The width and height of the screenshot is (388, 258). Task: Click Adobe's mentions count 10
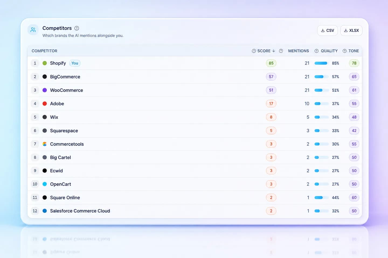[x=307, y=103]
